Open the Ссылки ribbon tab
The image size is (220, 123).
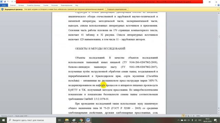[x=46, y=5]
